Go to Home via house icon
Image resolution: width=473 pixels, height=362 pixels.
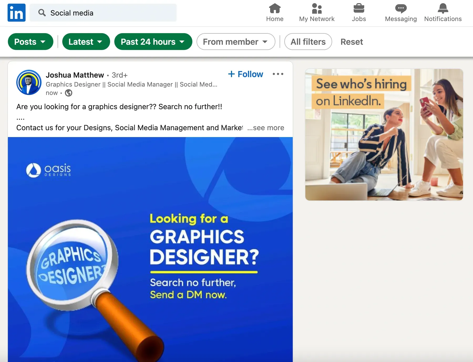(275, 8)
